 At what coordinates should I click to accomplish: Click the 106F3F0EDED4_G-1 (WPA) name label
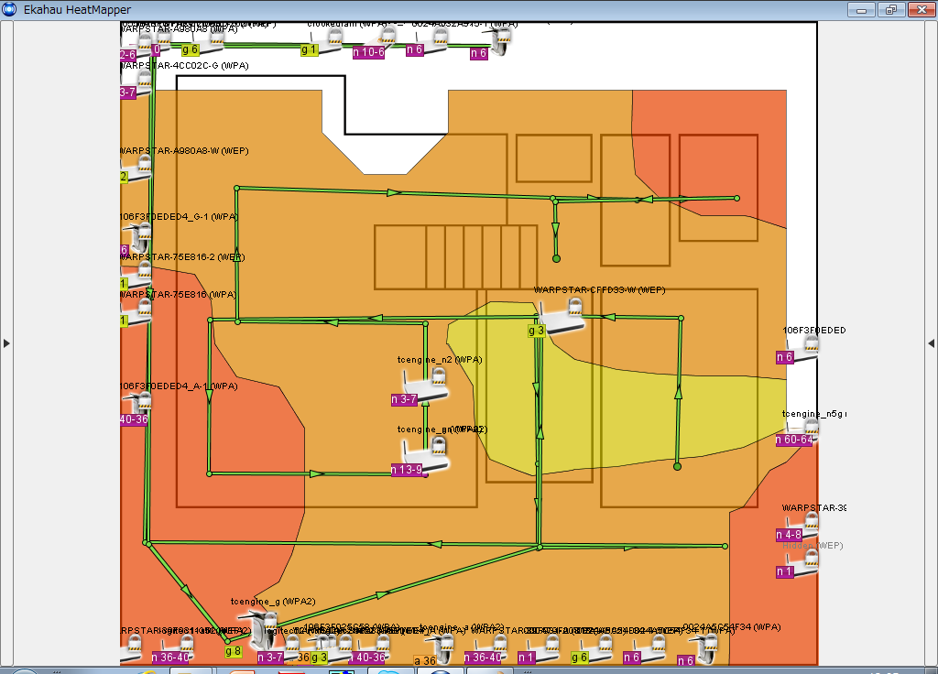[180, 216]
